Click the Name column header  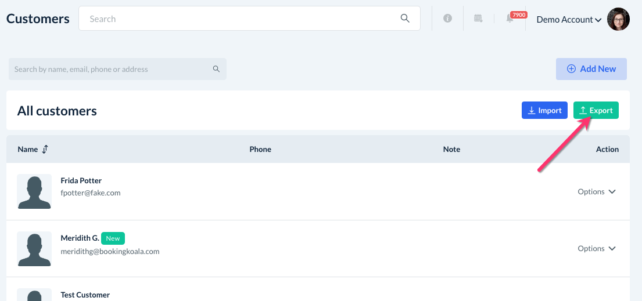(x=28, y=149)
